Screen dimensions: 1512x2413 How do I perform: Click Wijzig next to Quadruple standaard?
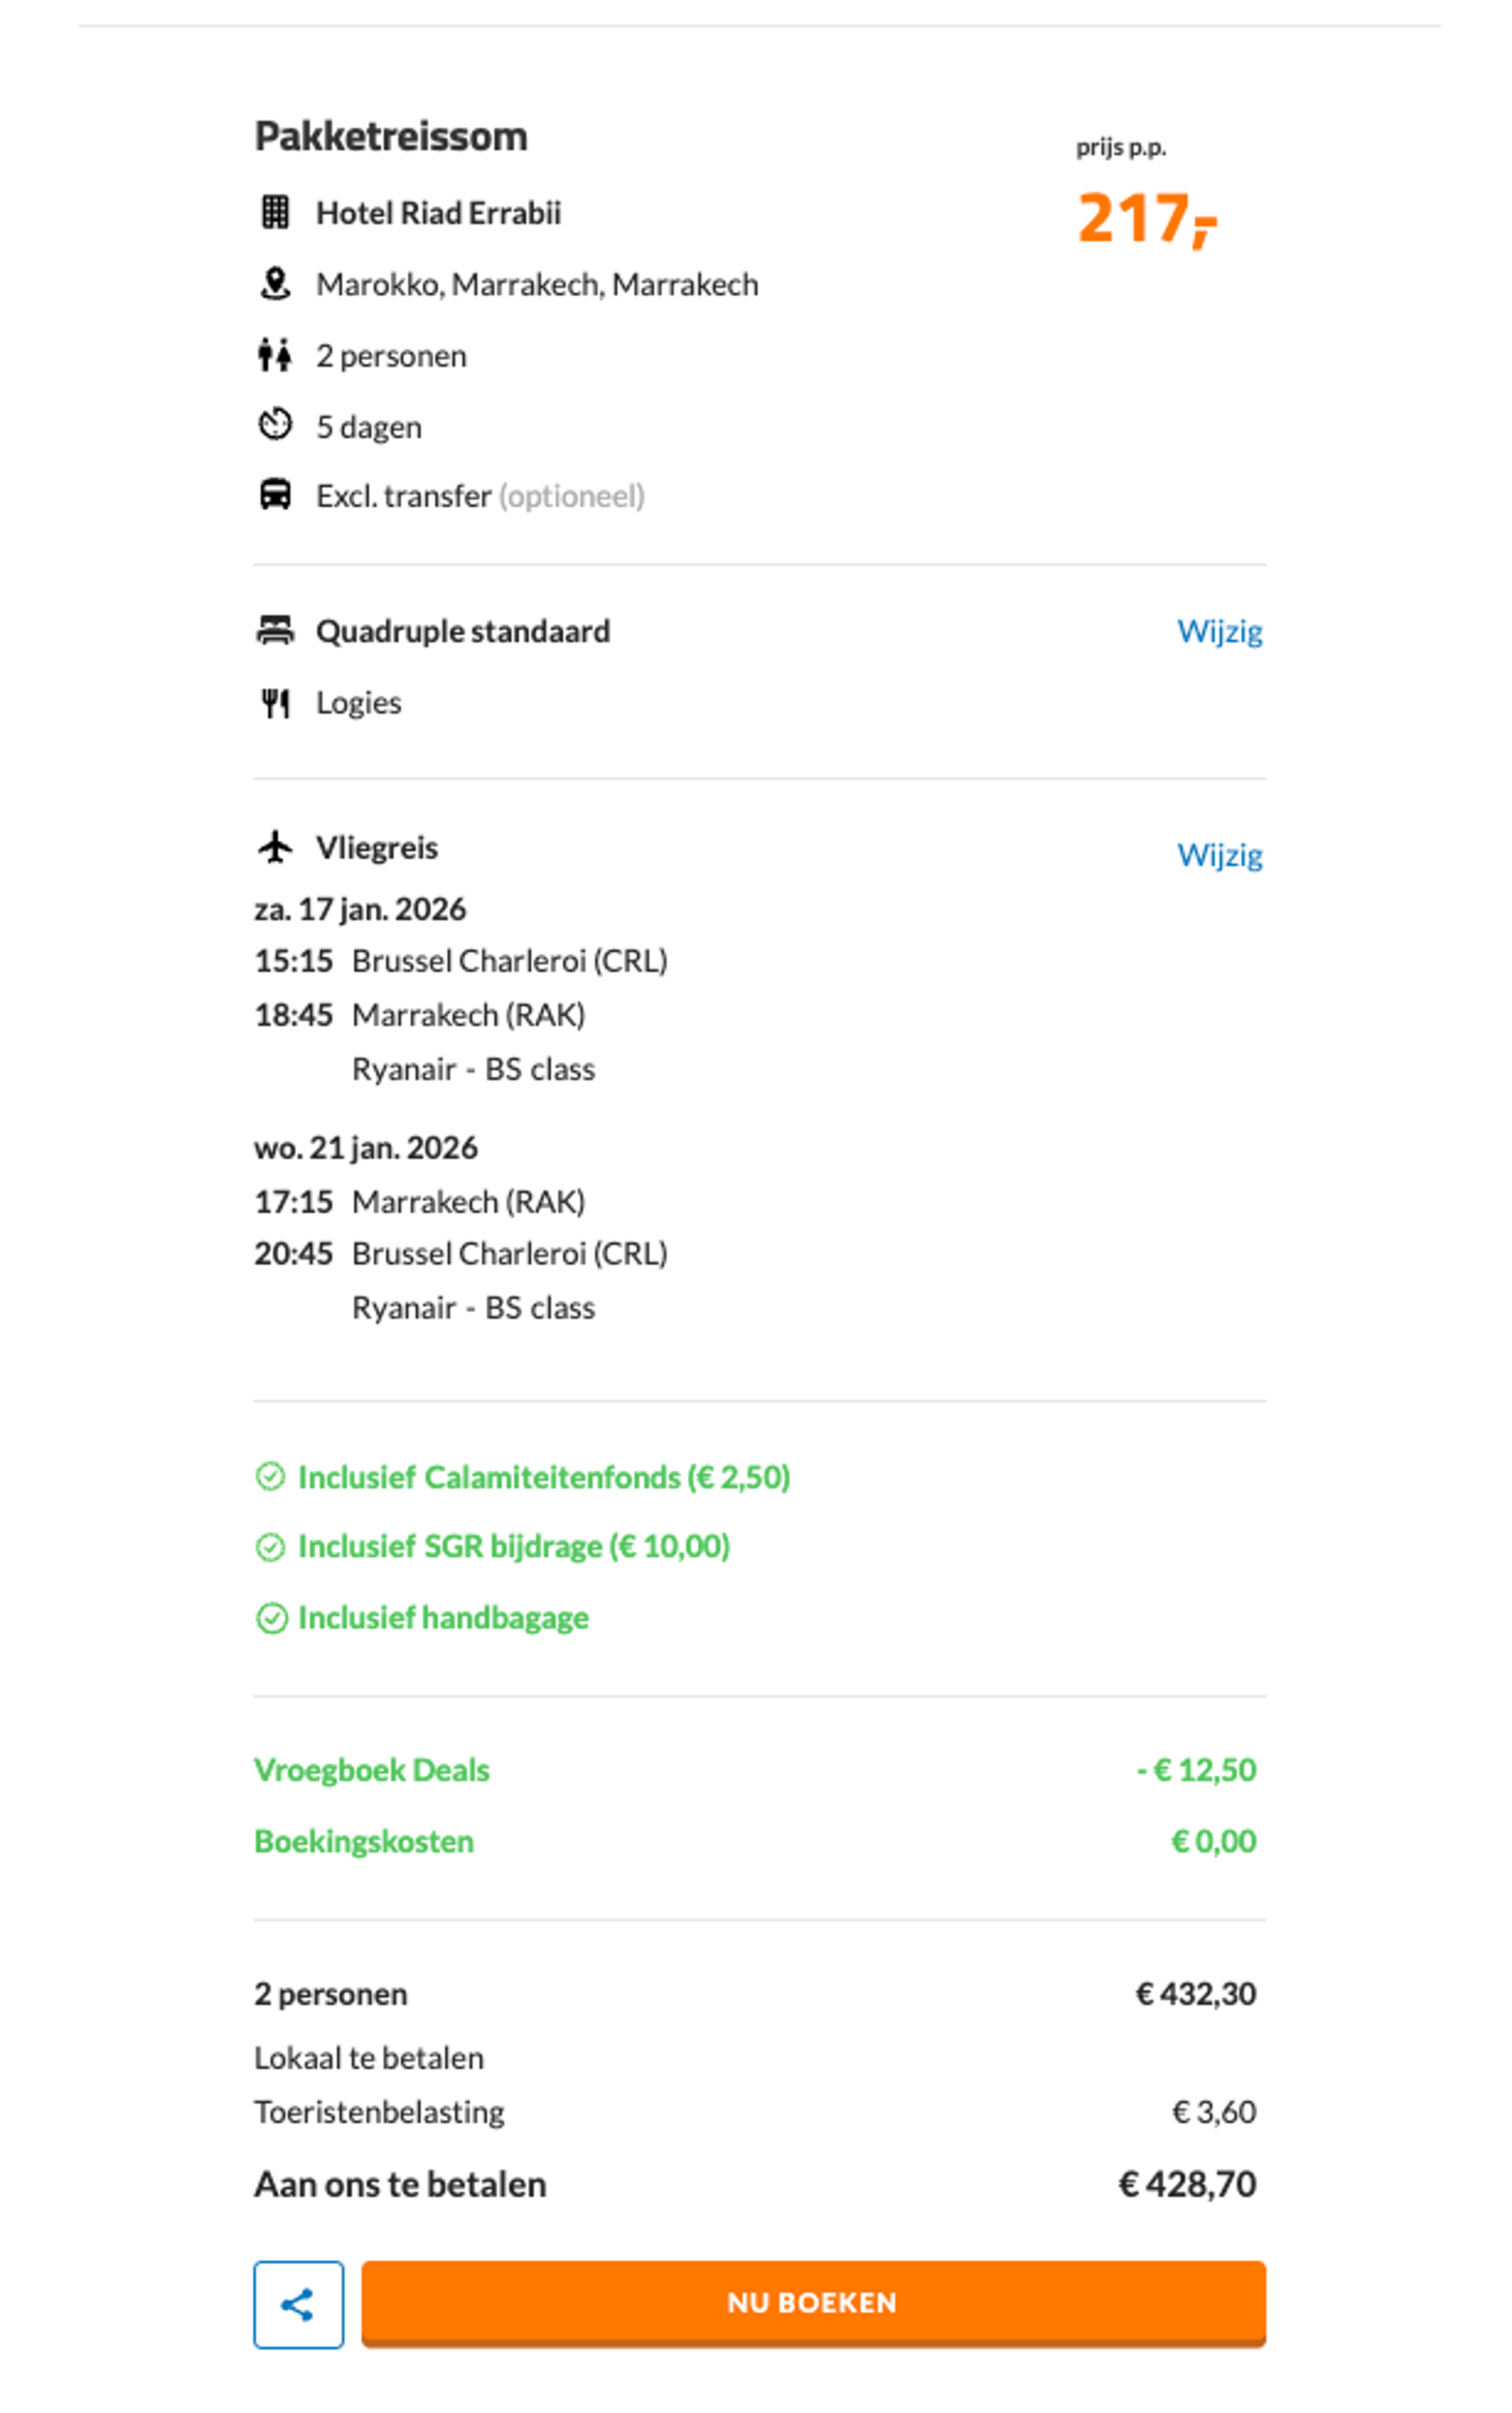click(x=1219, y=631)
